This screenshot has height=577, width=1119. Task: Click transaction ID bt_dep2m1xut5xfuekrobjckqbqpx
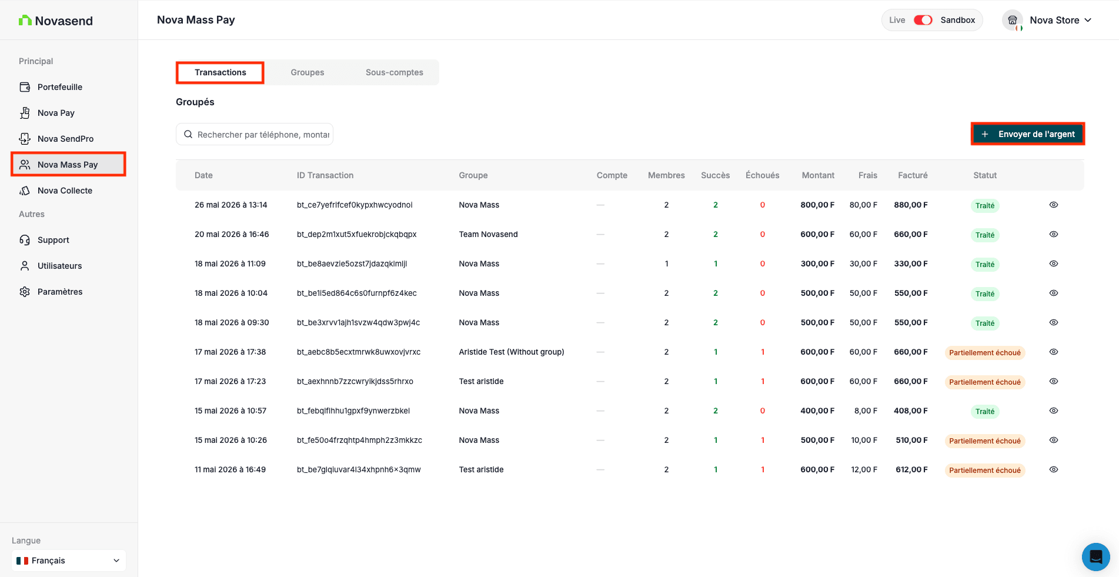[x=356, y=234]
